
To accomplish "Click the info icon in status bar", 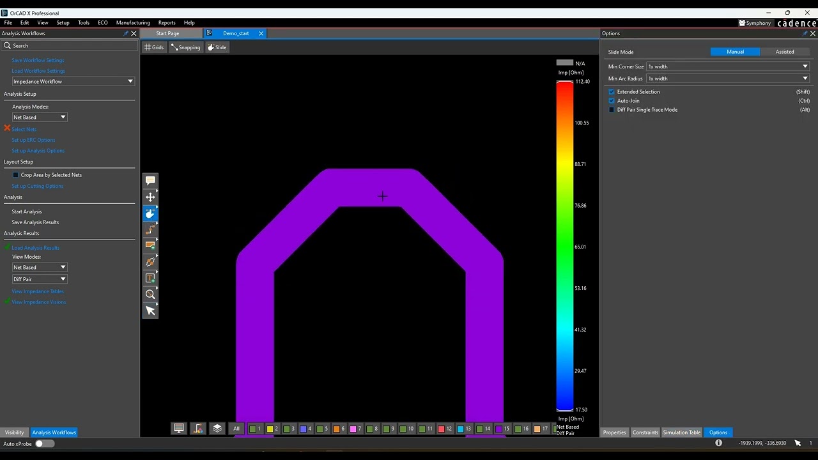I will 718,443.
